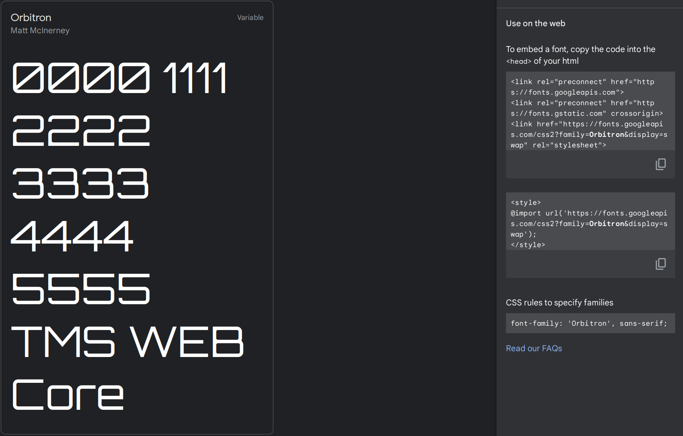Click the Orbitron preview text '0000 1111'

click(120, 78)
